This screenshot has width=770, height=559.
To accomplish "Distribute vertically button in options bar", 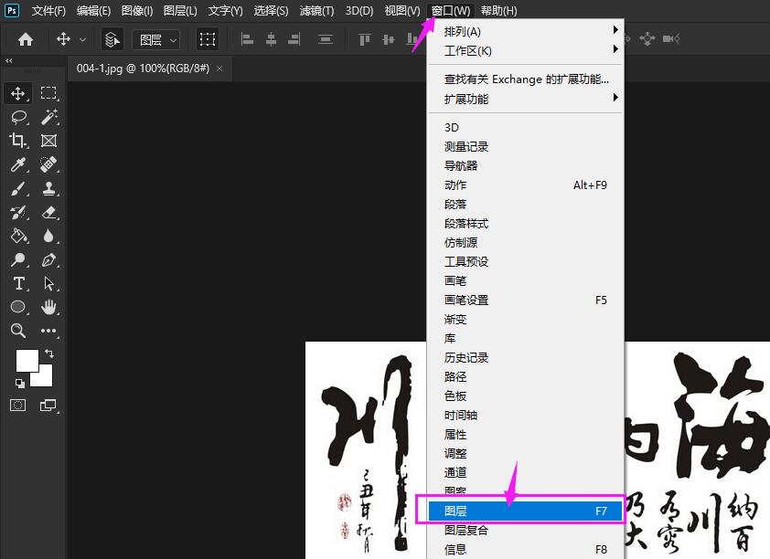I will 325,39.
